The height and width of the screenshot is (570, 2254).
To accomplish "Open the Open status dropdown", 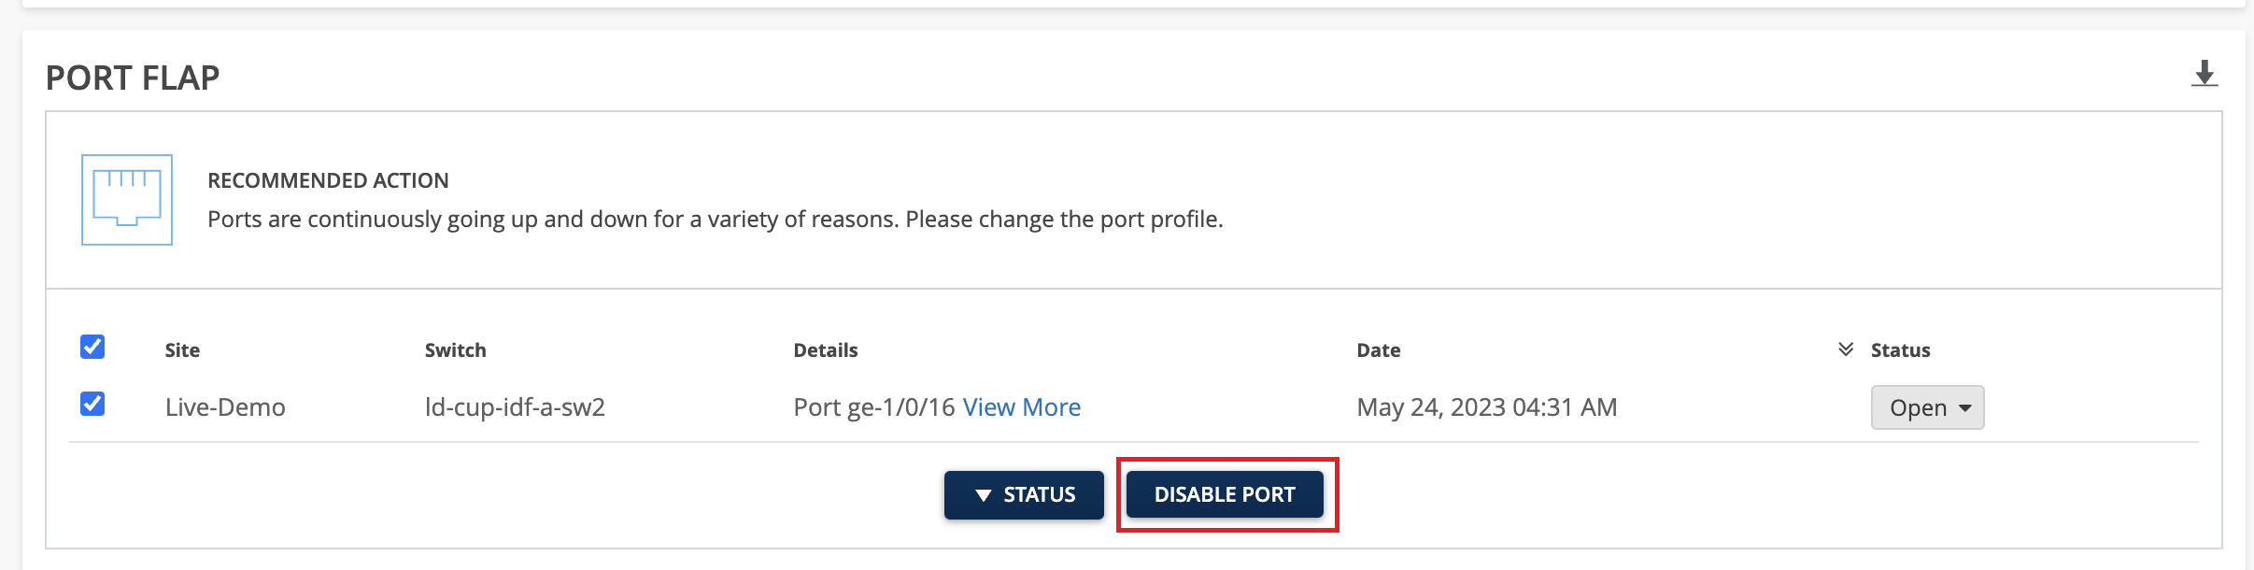I will tap(1927, 407).
